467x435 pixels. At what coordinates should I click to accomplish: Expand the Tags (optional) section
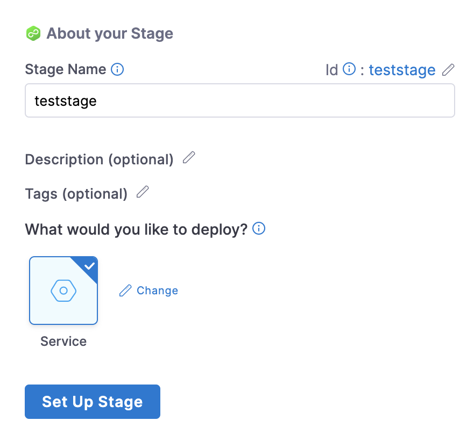click(x=76, y=194)
